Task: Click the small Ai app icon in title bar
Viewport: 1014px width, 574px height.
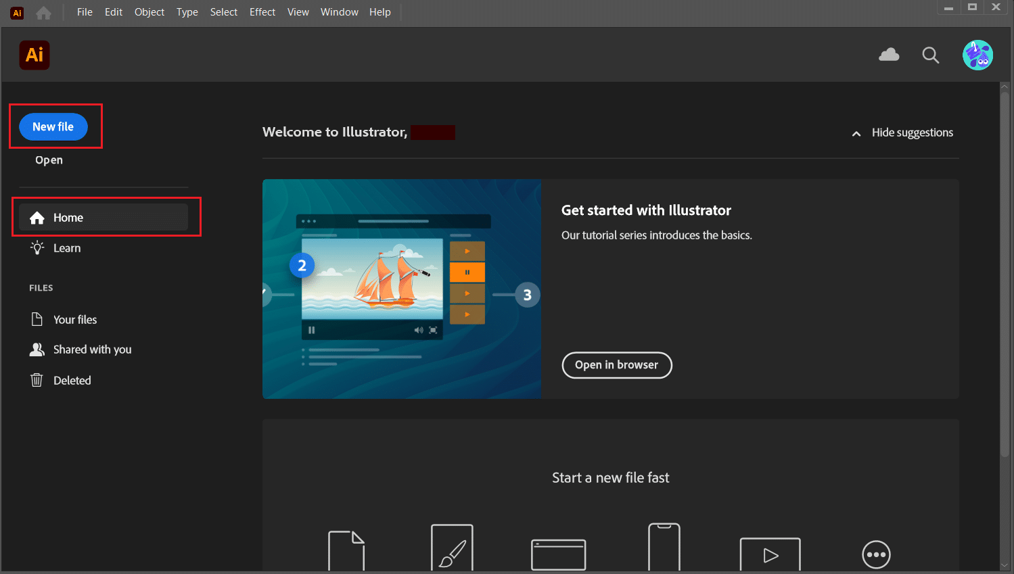Action: 17,13
